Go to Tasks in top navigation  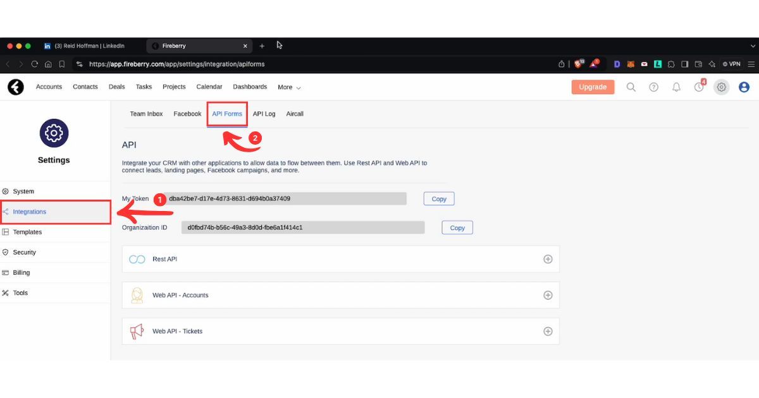click(x=144, y=87)
